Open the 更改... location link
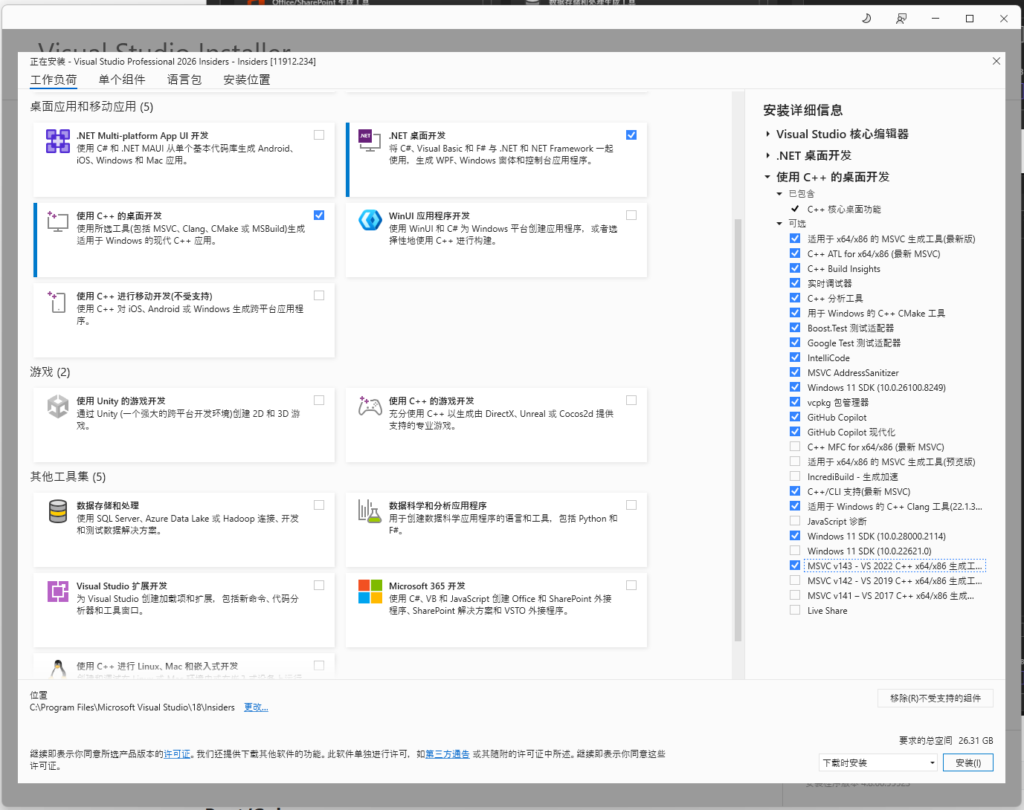The height and width of the screenshot is (810, 1024). [256, 707]
